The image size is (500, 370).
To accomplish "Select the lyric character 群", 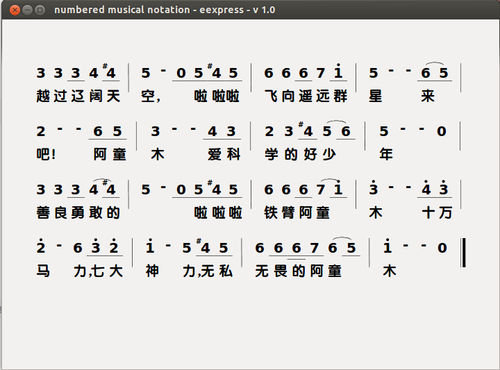I will (x=340, y=96).
